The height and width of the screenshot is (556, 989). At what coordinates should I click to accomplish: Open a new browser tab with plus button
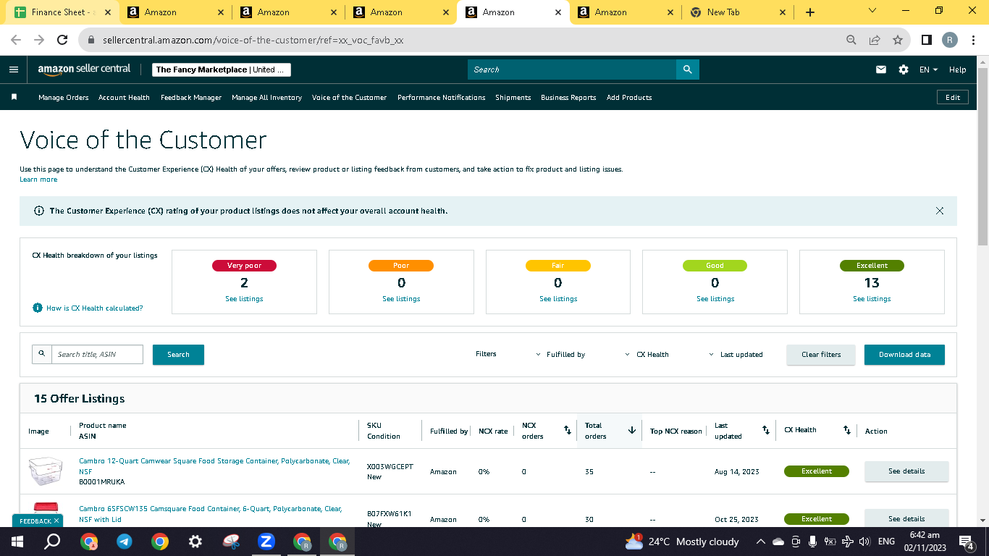tap(810, 12)
